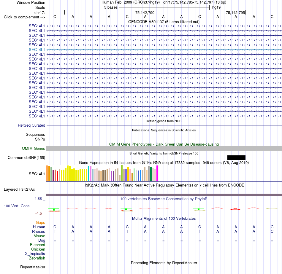Click the PhyloP Basewise Conservation title
282x274 pixels.
click(x=164, y=199)
